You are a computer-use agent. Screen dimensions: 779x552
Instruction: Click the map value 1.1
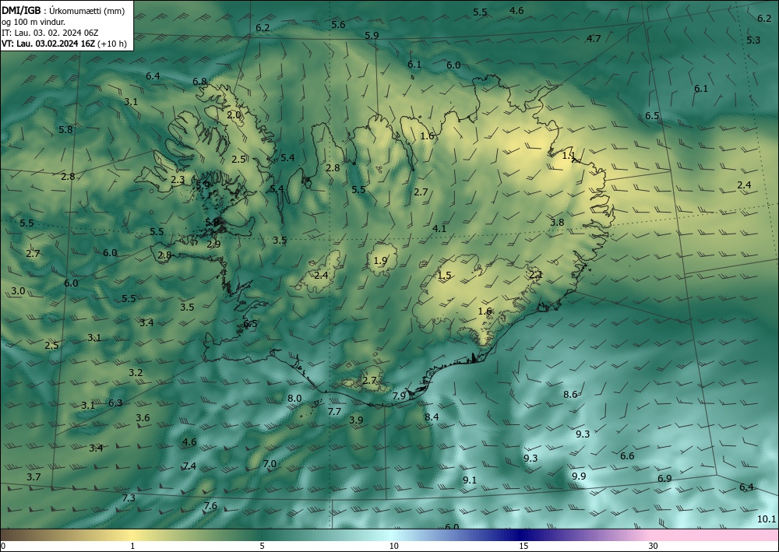pos(569,156)
